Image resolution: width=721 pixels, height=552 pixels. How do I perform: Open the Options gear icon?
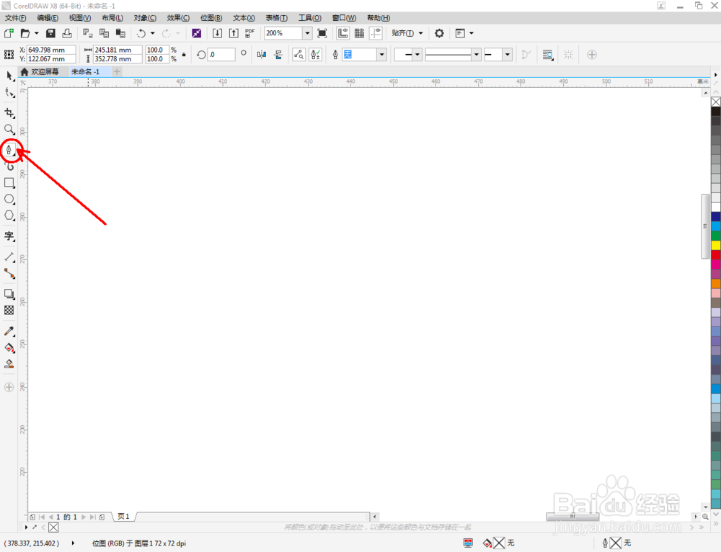[x=439, y=33]
